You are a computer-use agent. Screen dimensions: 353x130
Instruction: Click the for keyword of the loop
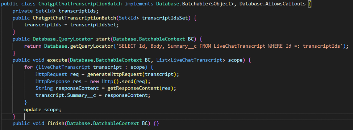pyautogui.click(x=28, y=67)
